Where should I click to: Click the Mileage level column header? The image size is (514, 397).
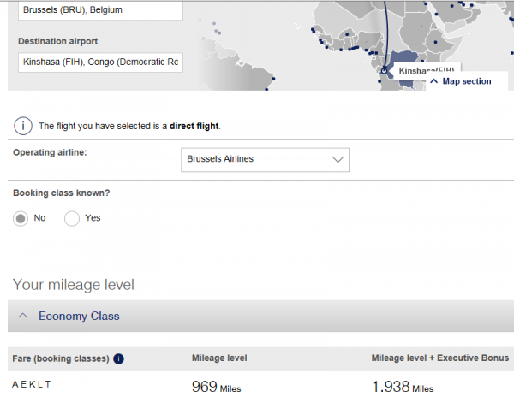point(219,358)
